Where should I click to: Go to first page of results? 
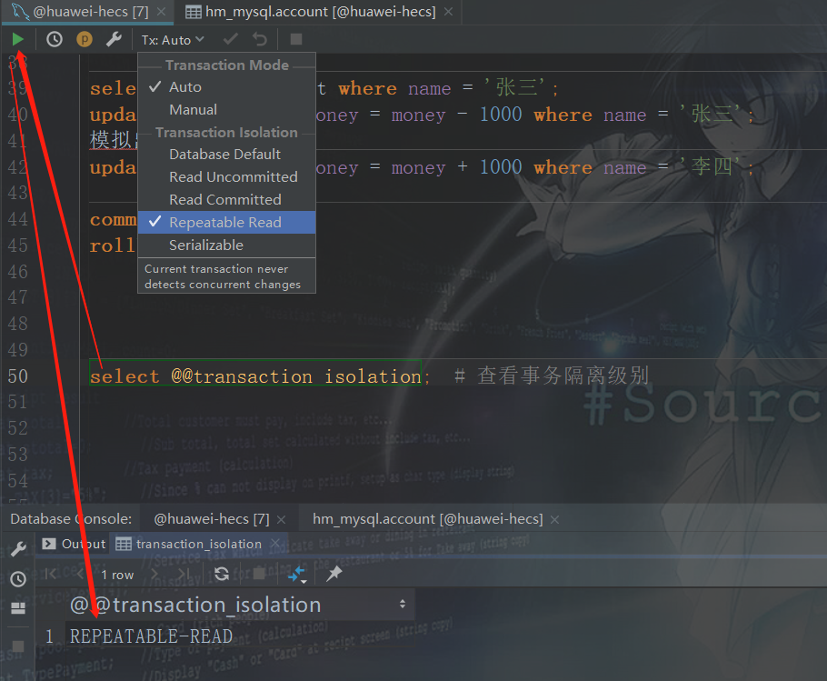tap(51, 574)
